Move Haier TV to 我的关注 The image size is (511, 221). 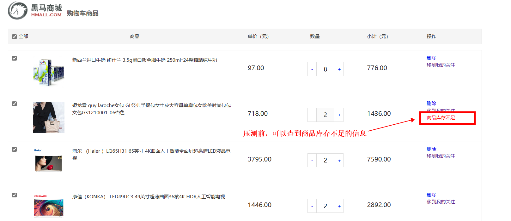[441, 156]
